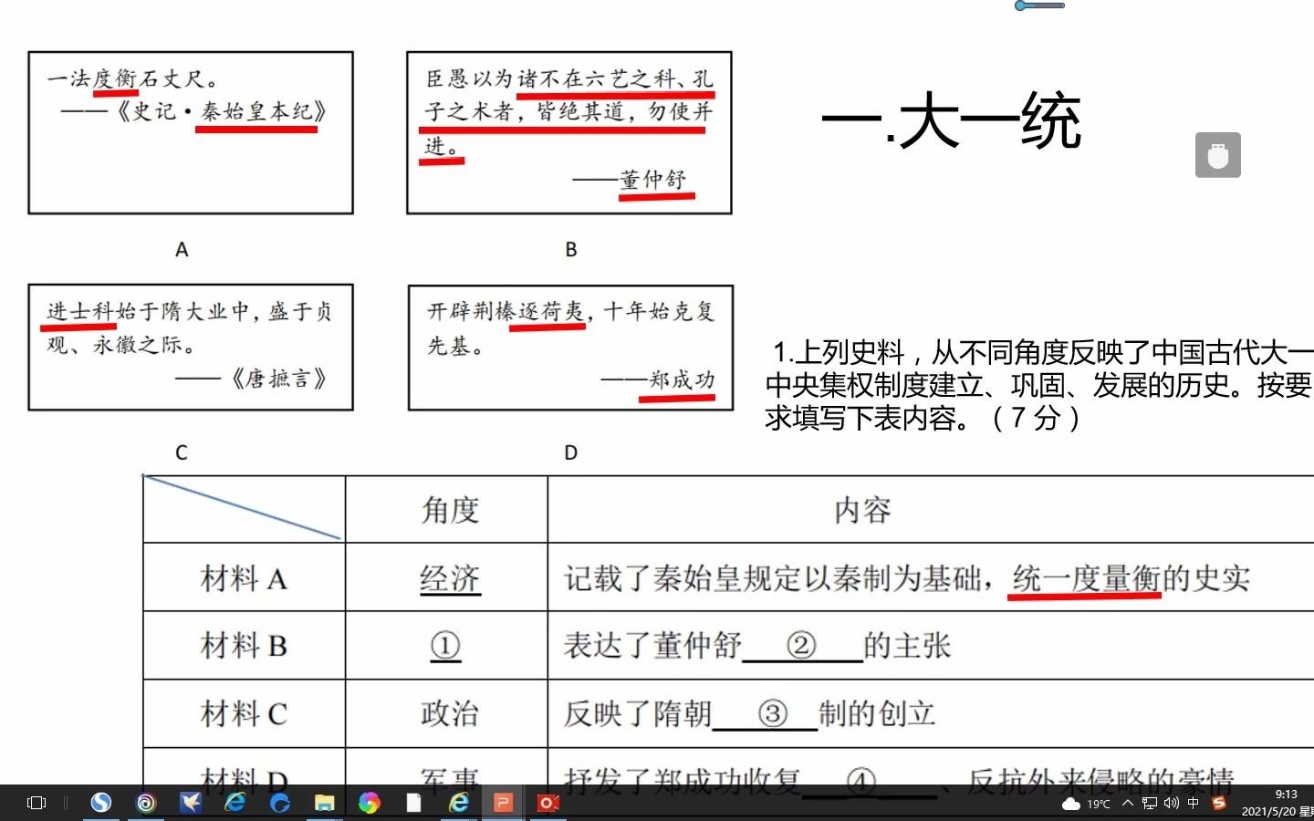The height and width of the screenshot is (821, 1314).
Task: Click blank ① in 材料 B row
Action: click(445, 646)
